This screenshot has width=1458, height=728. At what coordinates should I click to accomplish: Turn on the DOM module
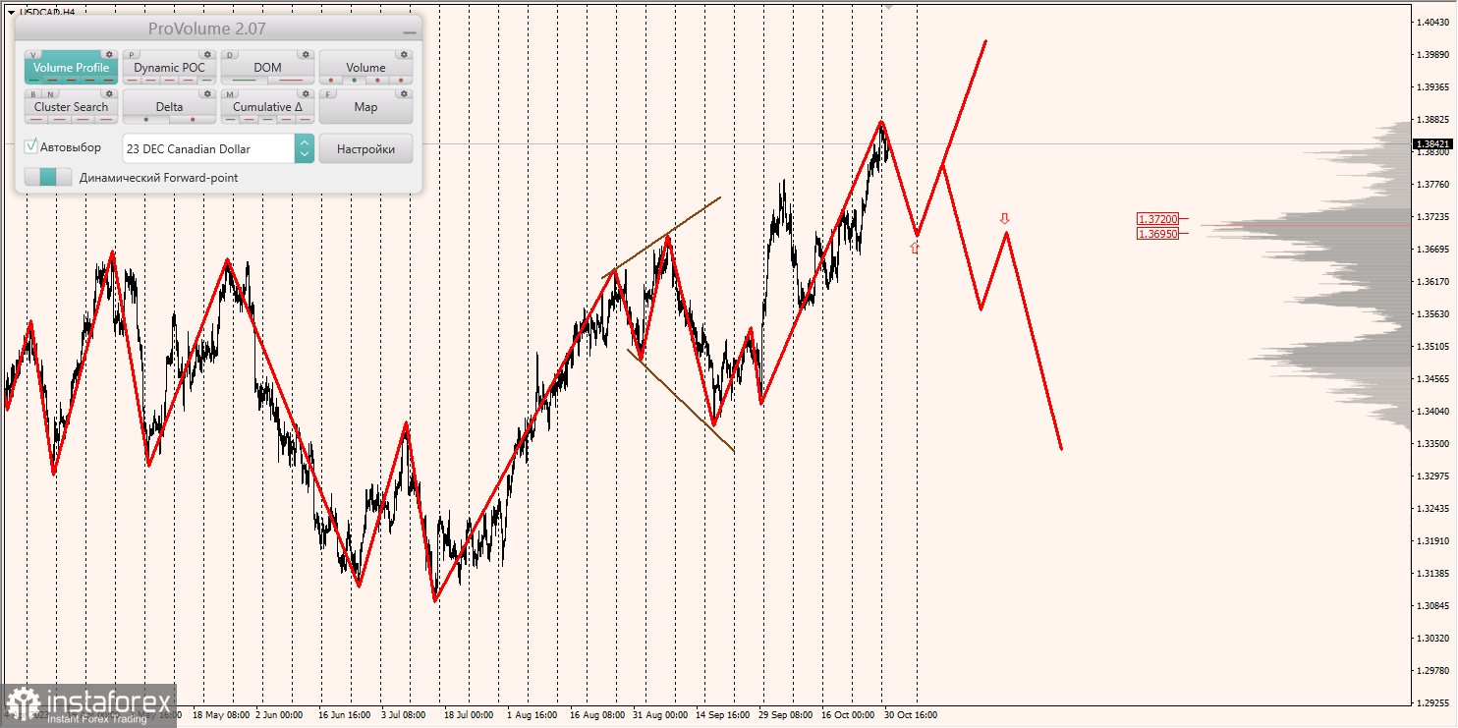pos(267,68)
